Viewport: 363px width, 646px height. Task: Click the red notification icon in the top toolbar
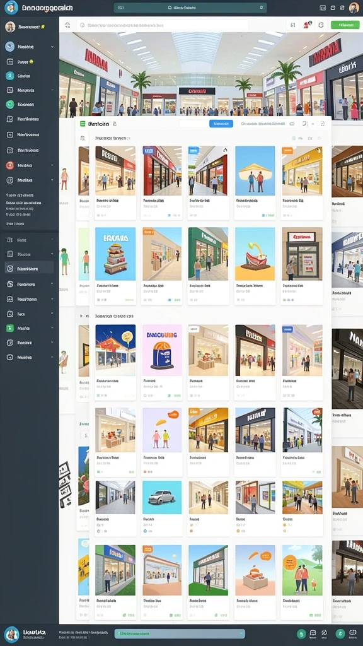[307, 25]
